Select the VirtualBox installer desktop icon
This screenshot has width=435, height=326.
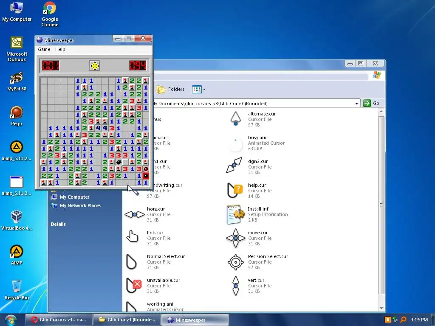pos(17,220)
